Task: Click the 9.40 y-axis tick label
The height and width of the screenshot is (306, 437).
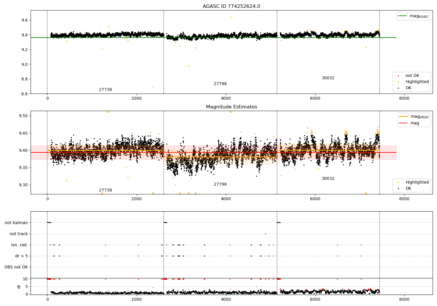Action: (x=23, y=150)
